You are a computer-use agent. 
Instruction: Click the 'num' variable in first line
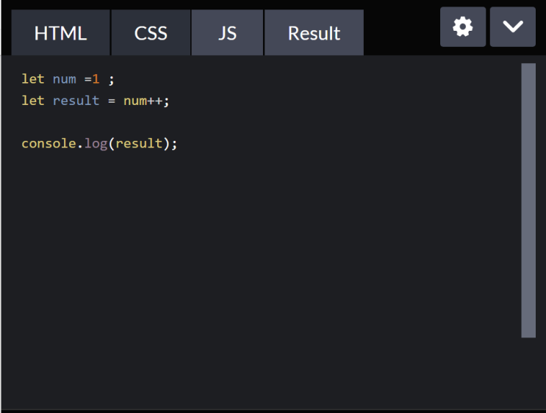[x=65, y=79]
